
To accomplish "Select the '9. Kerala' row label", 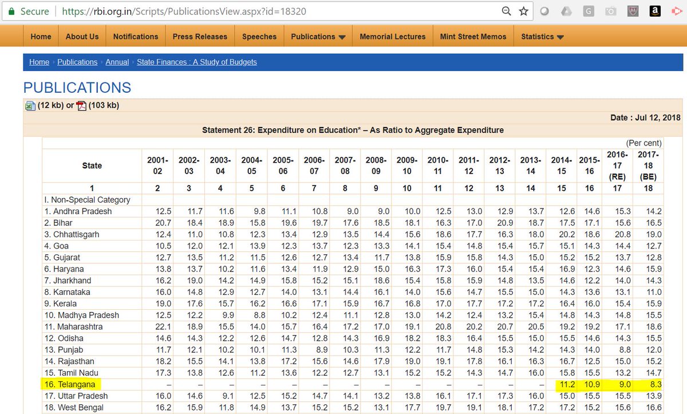I will [60, 303].
